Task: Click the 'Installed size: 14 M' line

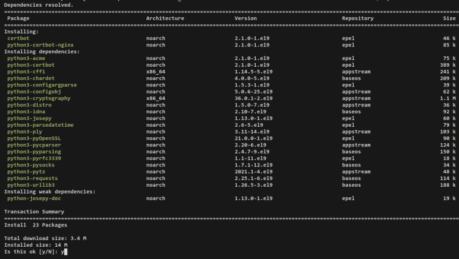Action: (35, 245)
